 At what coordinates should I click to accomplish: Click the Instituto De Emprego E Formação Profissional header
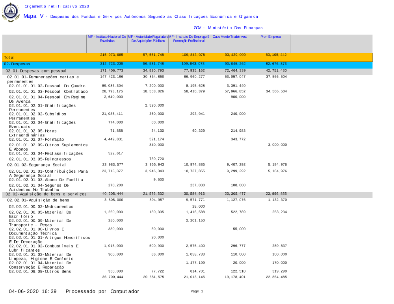[x=189, y=39]
